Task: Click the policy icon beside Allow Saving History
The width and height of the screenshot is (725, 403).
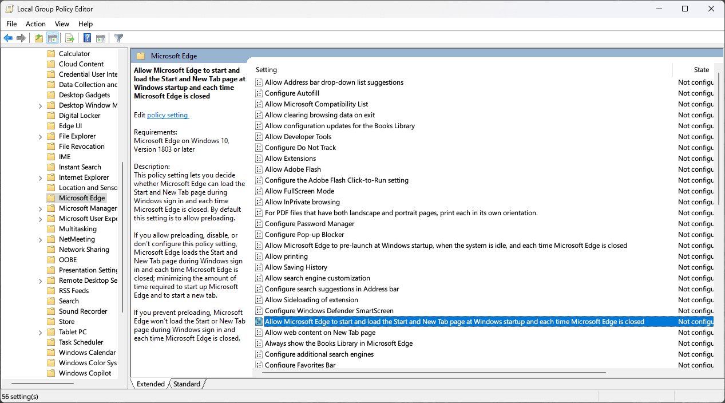Action: (x=259, y=267)
